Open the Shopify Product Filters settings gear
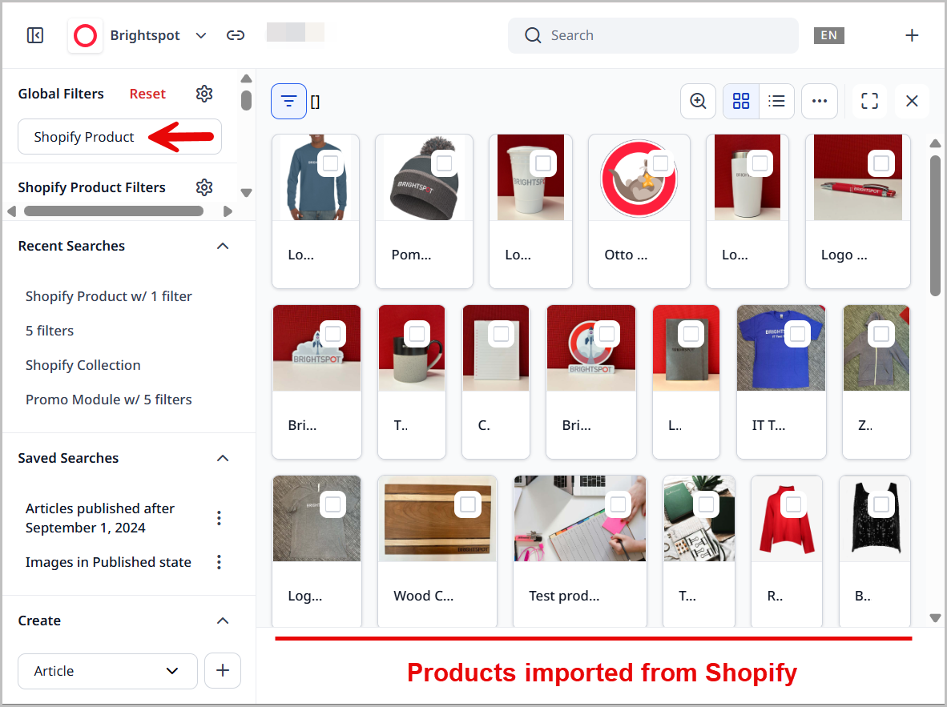The width and height of the screenshot is (947, 707). pos(204,187)
